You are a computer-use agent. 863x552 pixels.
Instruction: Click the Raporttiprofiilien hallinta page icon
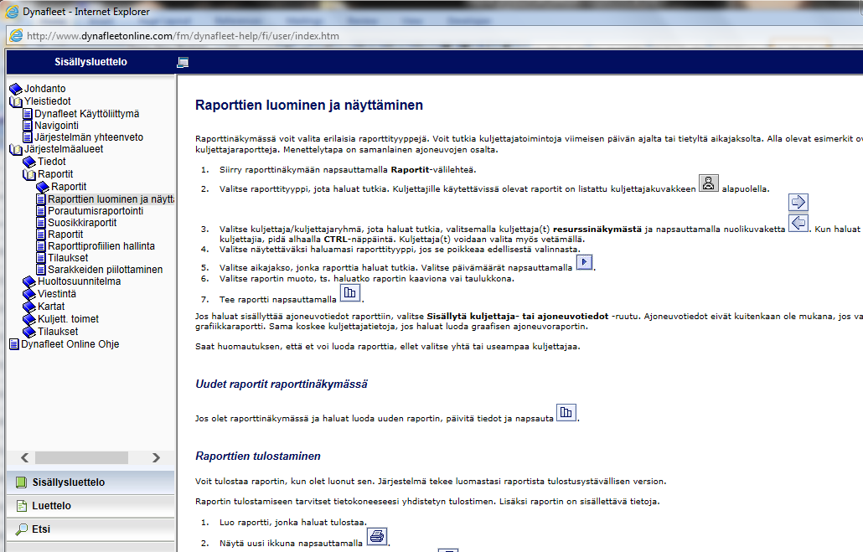pyautogui.click(x=41, y=246)
